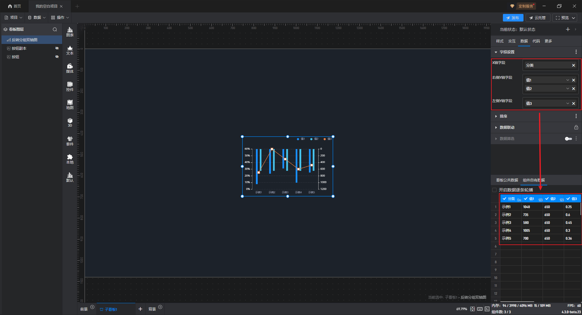The width and height of the screenshot is (582, 315).
Task: Open the 预览 preview dropdown arrow
Action: [574, 18]
